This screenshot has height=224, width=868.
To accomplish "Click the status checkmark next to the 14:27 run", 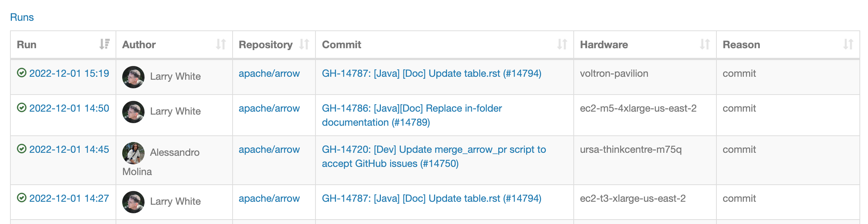I will coord(22,198).
